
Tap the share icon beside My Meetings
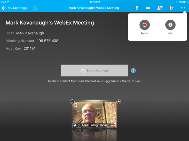pos(35,8)
